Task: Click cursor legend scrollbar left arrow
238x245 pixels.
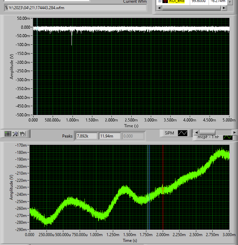Action: [159, 8]
